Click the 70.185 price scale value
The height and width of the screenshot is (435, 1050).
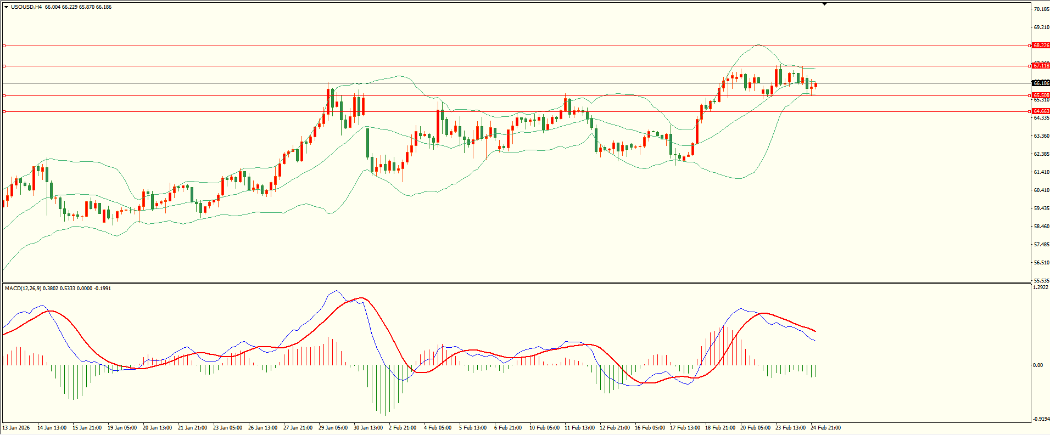pos(1041,9)
